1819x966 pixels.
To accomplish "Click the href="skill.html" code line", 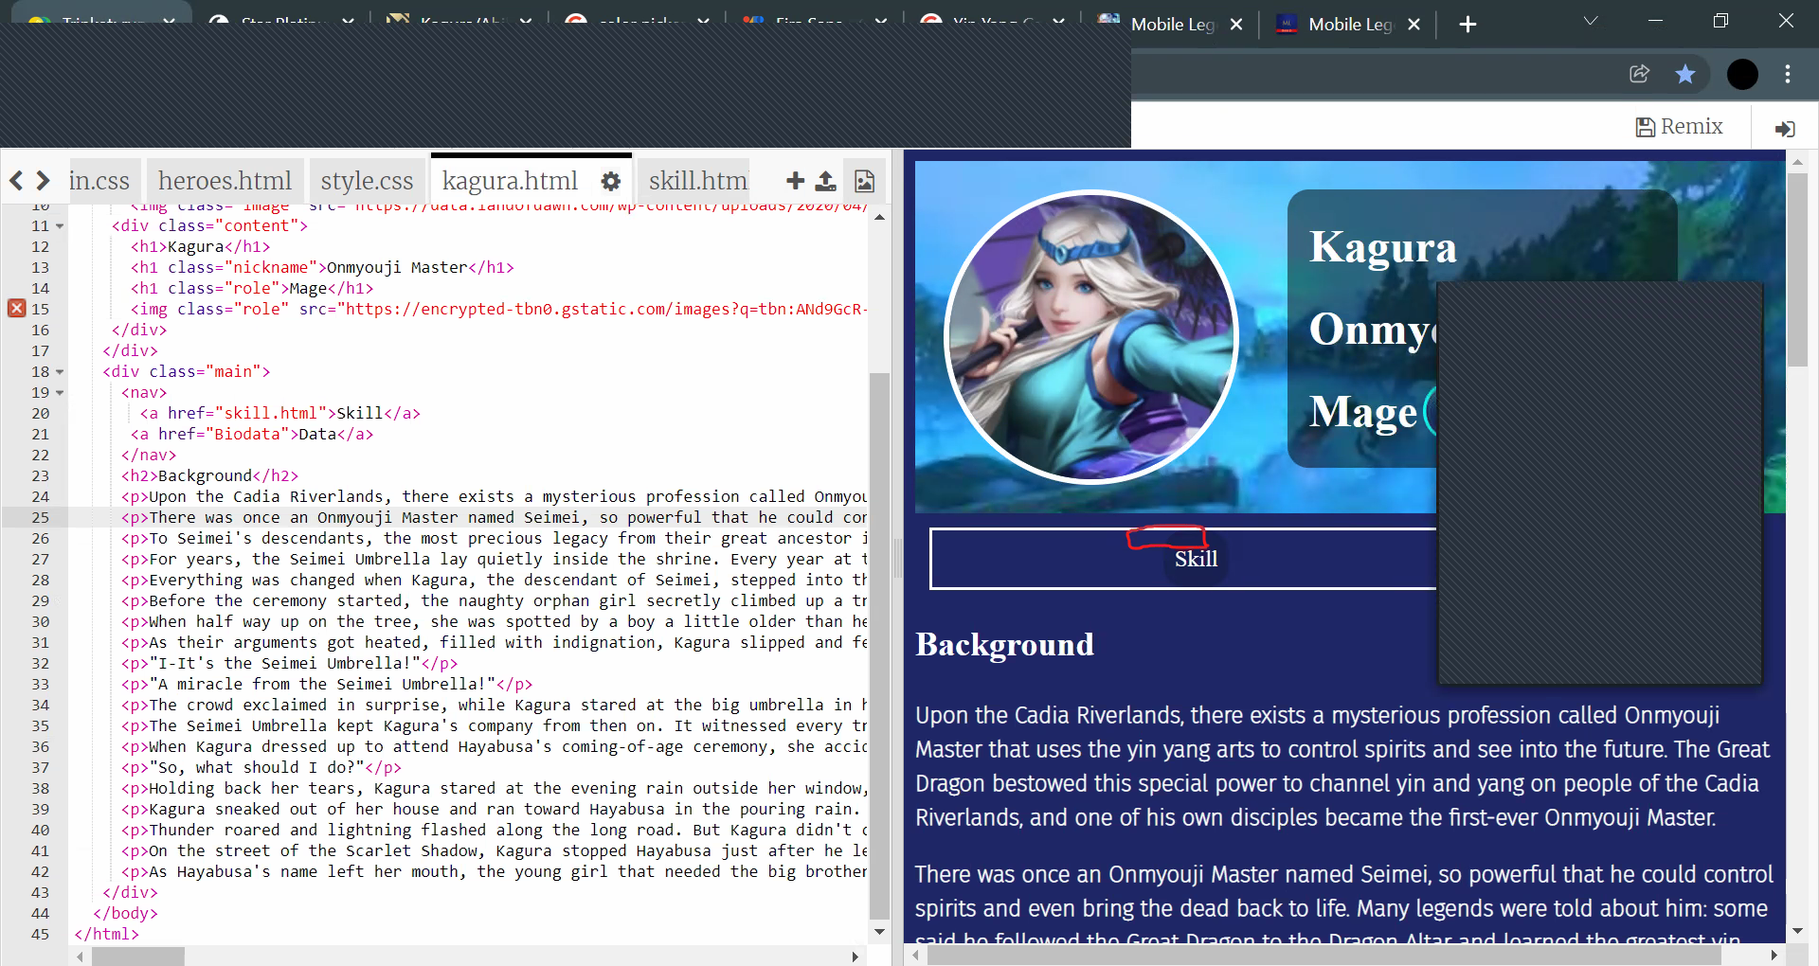I will pos(279,414).
